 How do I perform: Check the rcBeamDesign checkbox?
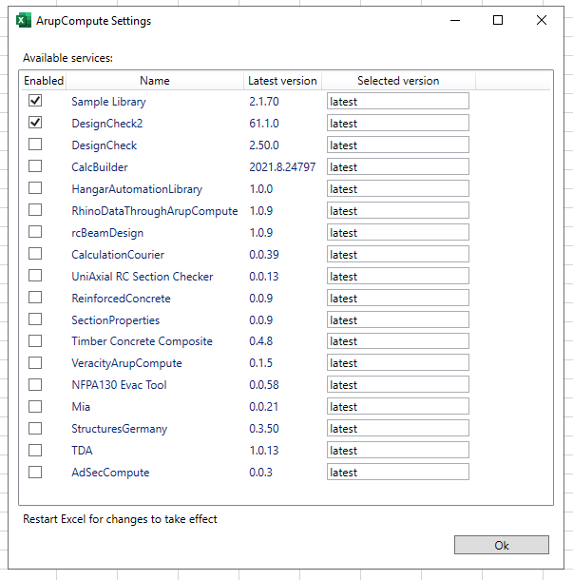(x=35, y=232)
